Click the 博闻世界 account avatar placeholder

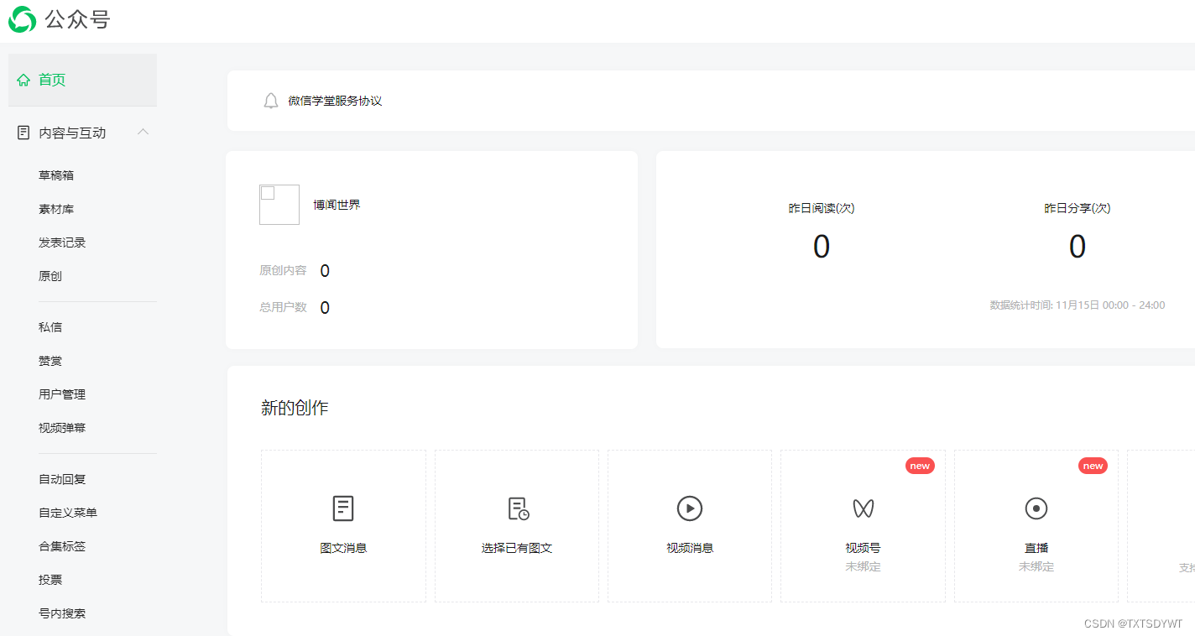click(279, 205)
